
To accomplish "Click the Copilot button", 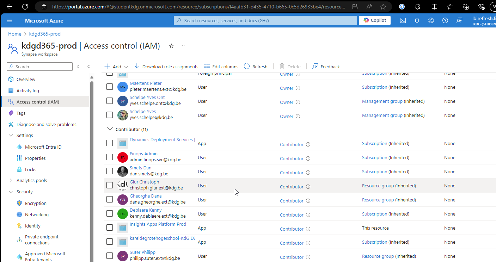I will [375, 20].
